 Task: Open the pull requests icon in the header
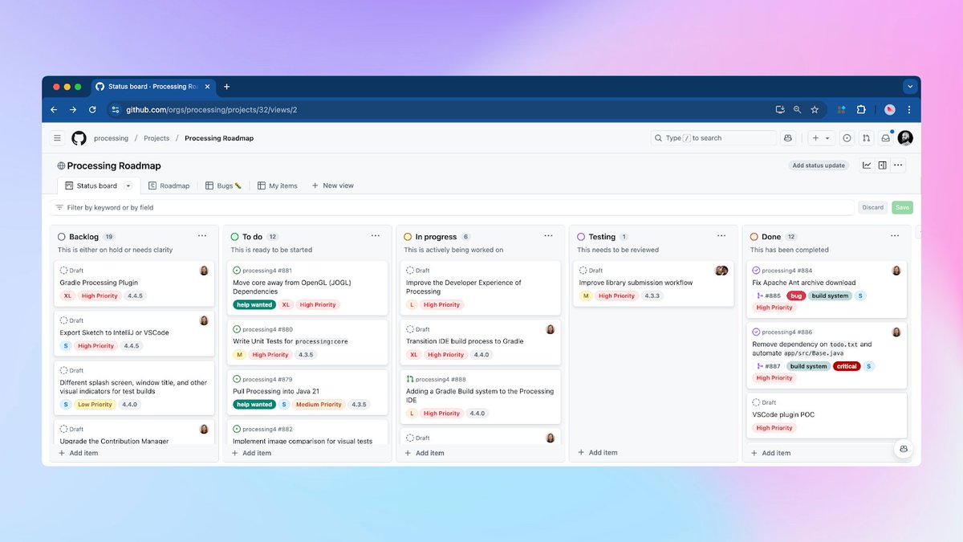(866, 138)
